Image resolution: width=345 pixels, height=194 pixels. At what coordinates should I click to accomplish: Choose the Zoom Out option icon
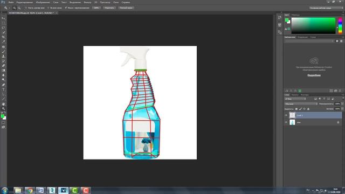tap(19, 8)
